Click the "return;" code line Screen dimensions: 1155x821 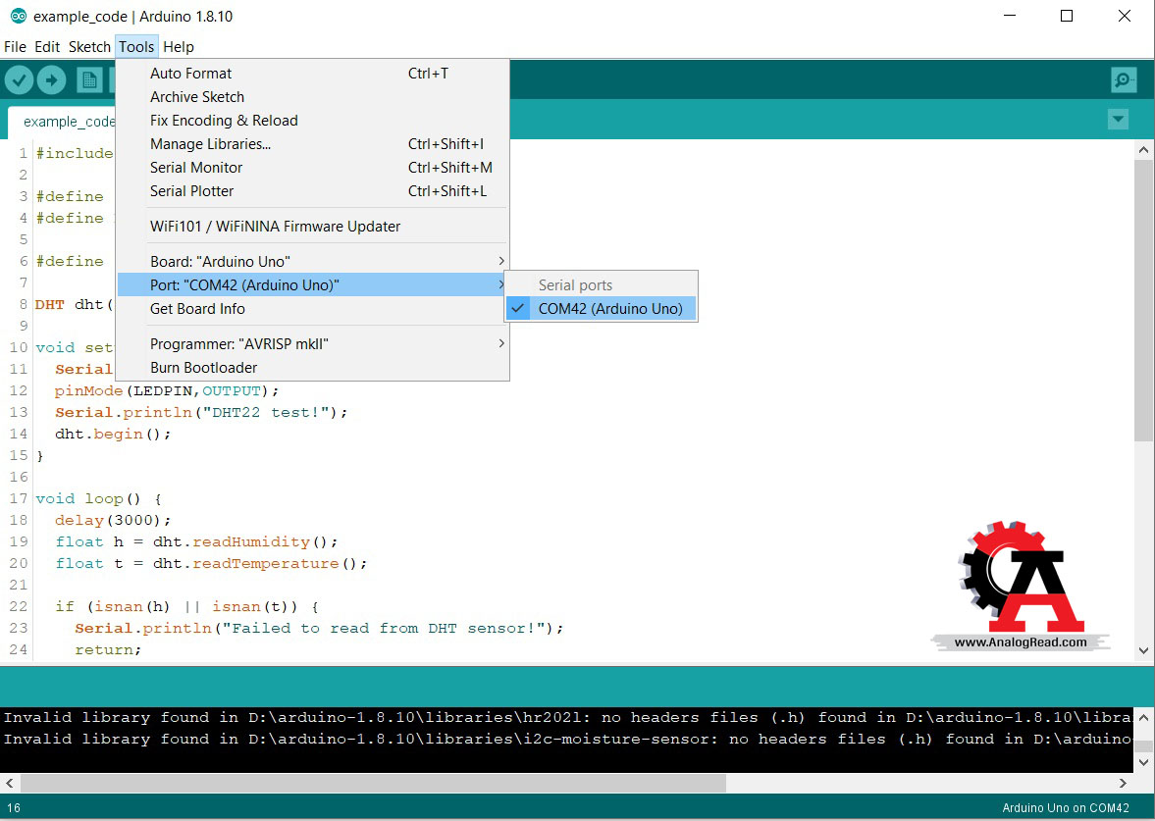(x=108, y=649)
